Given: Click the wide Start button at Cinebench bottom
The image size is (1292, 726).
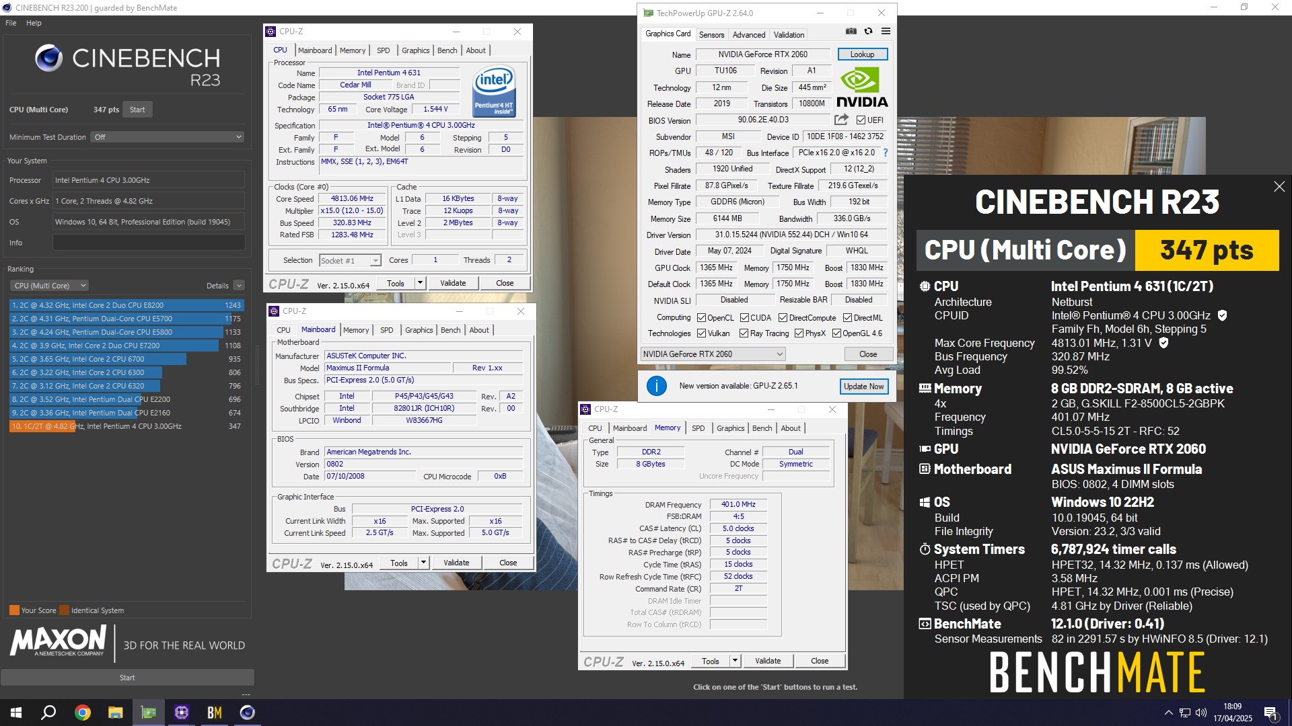Looking at the screenshot, I should click(127, 678).
